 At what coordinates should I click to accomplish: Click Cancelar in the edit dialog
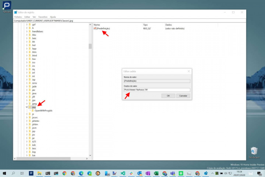[183, 96]
